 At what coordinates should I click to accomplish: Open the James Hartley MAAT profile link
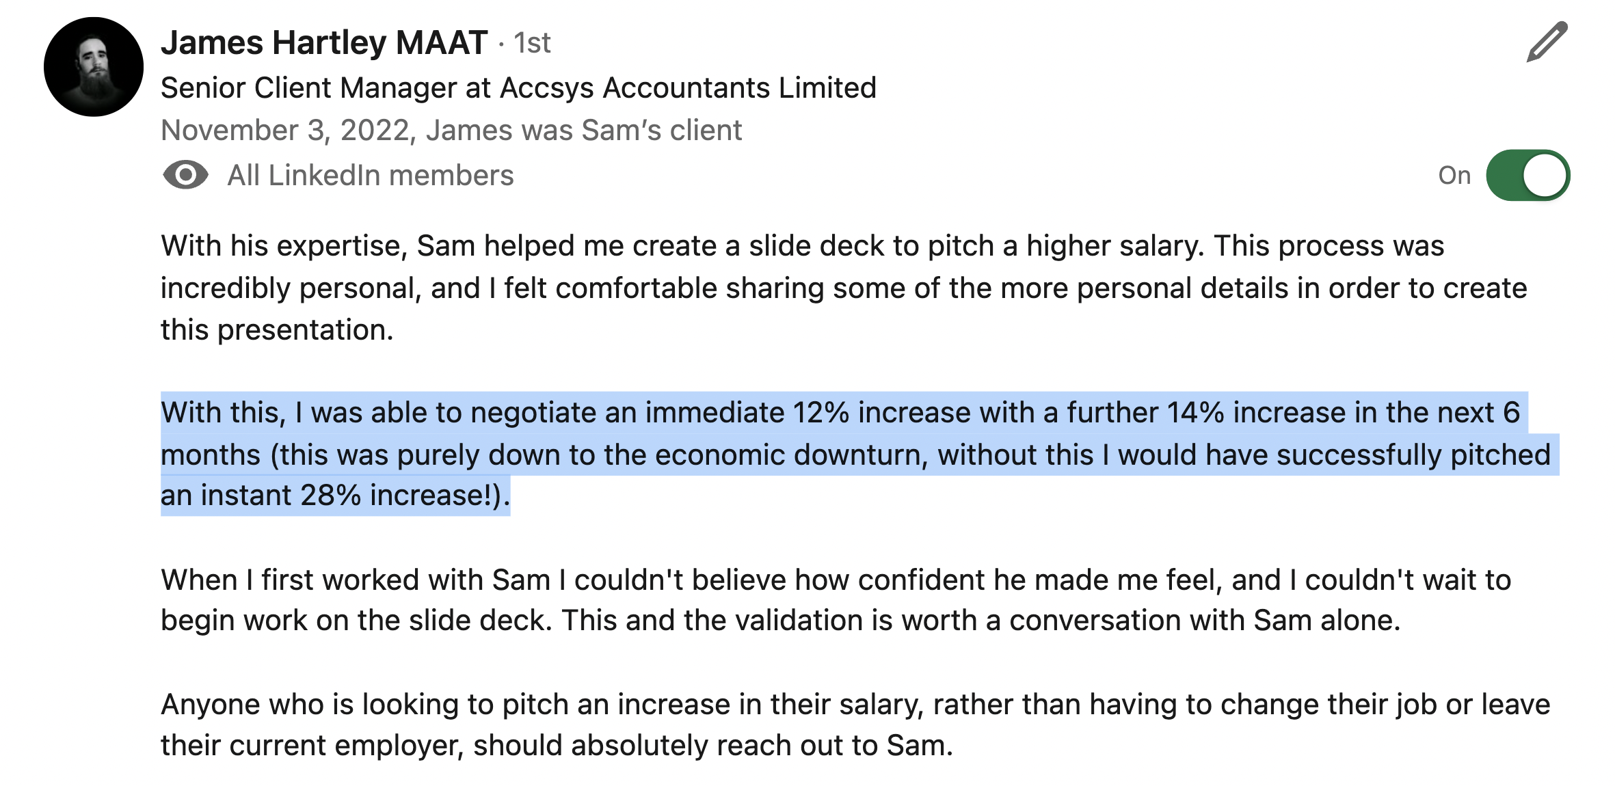coord(324,42)
